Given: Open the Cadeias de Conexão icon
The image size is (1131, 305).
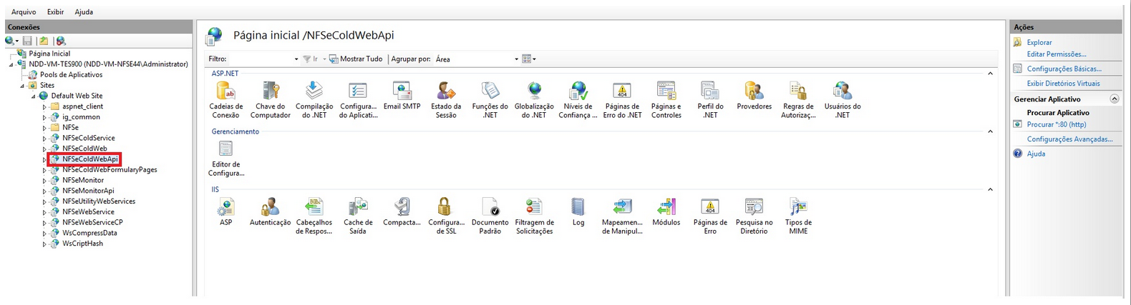Looking at the screenshot, I should (x=225, y=92).
